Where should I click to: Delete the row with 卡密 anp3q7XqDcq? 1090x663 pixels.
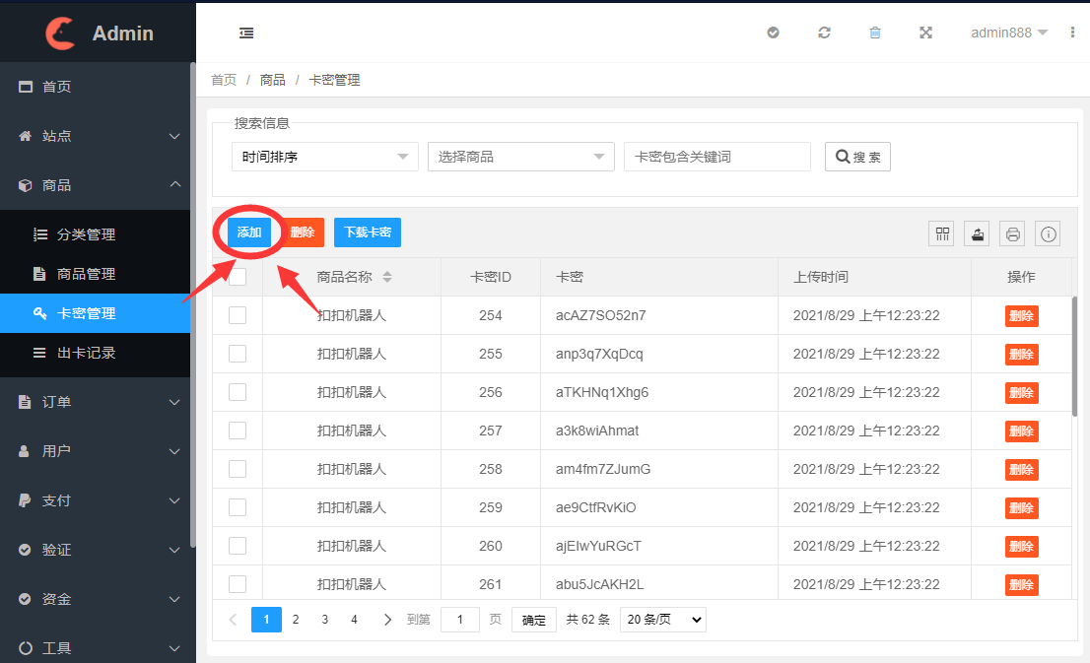click(x=1021, y=355)
